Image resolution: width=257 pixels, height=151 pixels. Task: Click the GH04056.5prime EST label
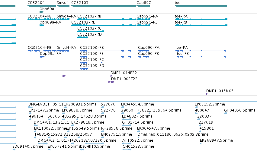240,111
